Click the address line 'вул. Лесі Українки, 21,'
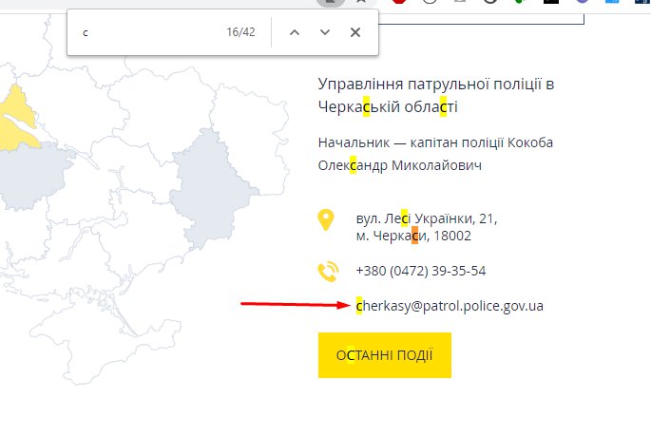This screenshot has width=651, height=436. [x=427, y=218]
